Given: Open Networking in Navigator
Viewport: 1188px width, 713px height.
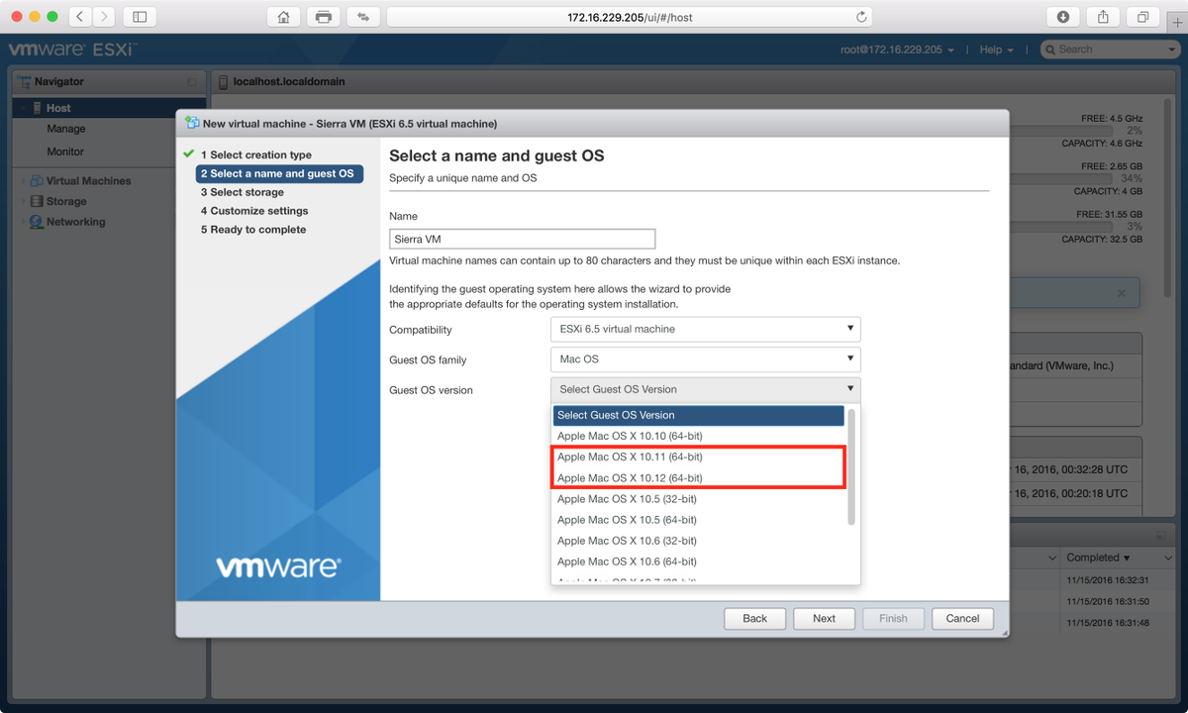Looking at the screenshot, I should [x=75, y=222].
